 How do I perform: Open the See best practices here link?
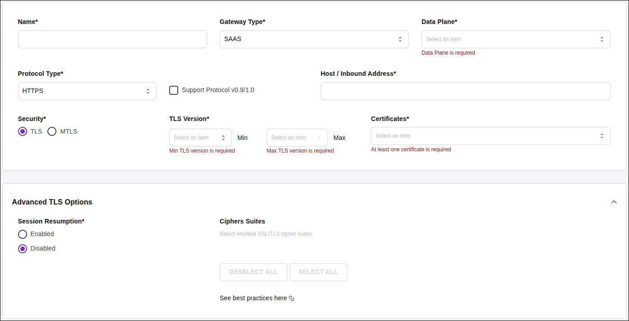click(253, 298)
